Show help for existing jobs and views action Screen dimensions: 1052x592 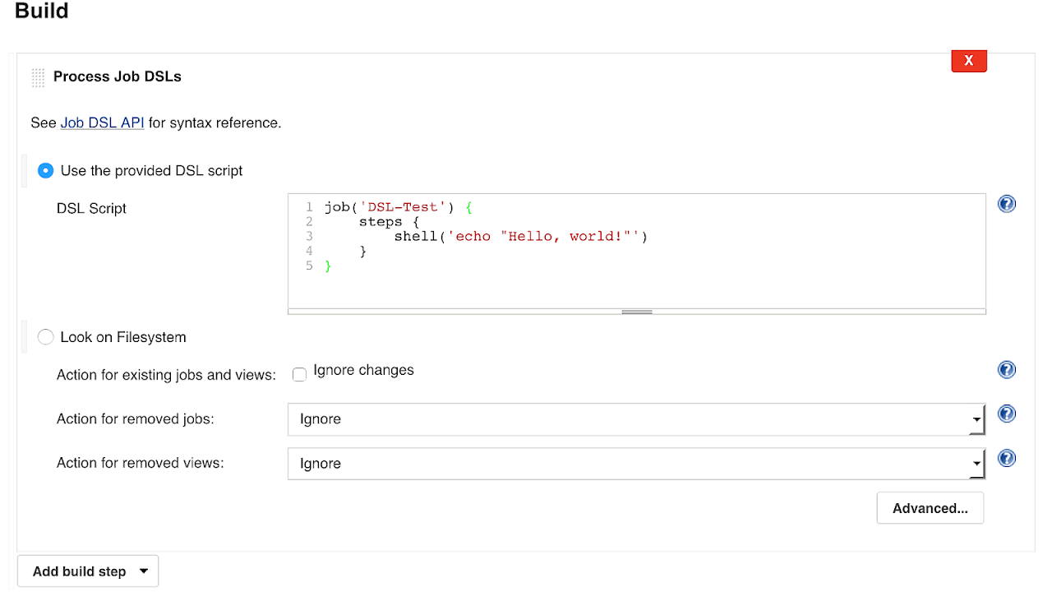click(1006, 370)
